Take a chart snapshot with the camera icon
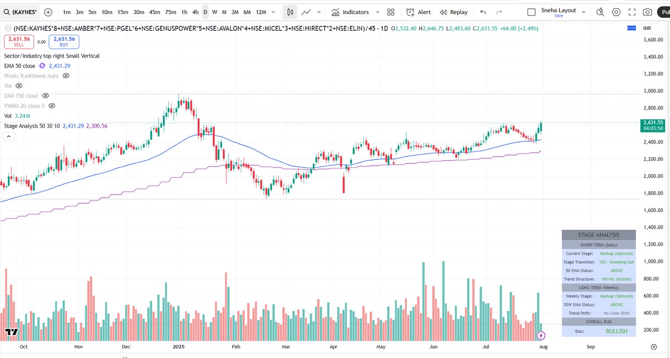Viewport: 670px width, 358px height. click(x=648, y=12)
